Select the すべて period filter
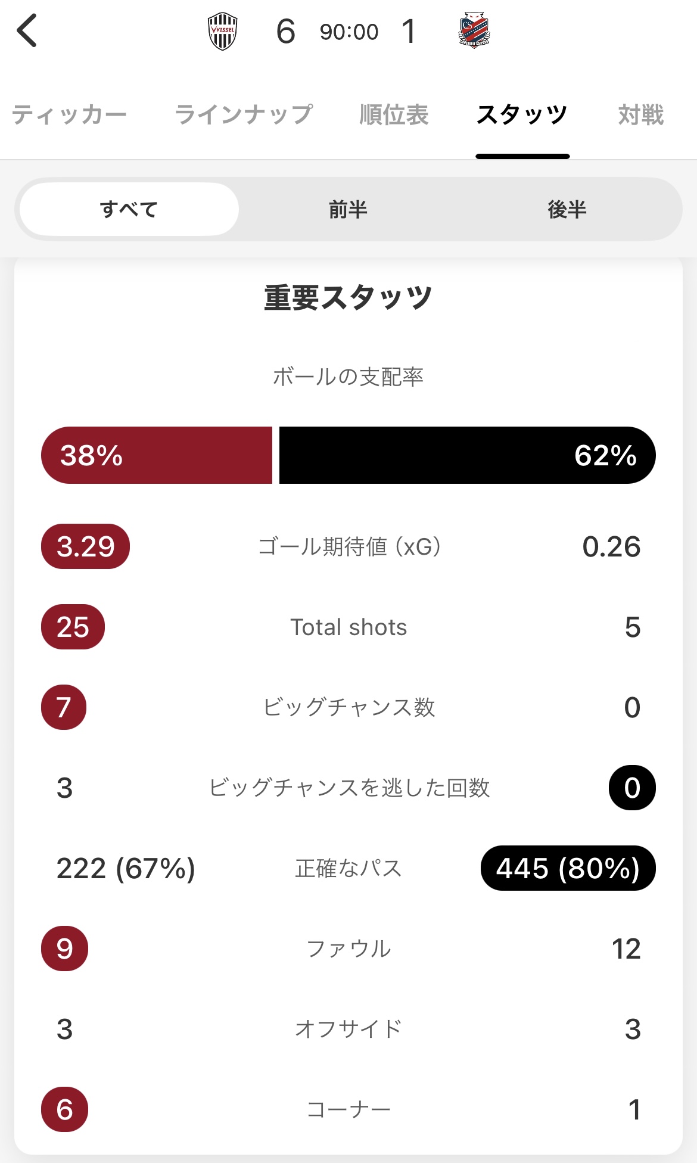 [129, 209]
